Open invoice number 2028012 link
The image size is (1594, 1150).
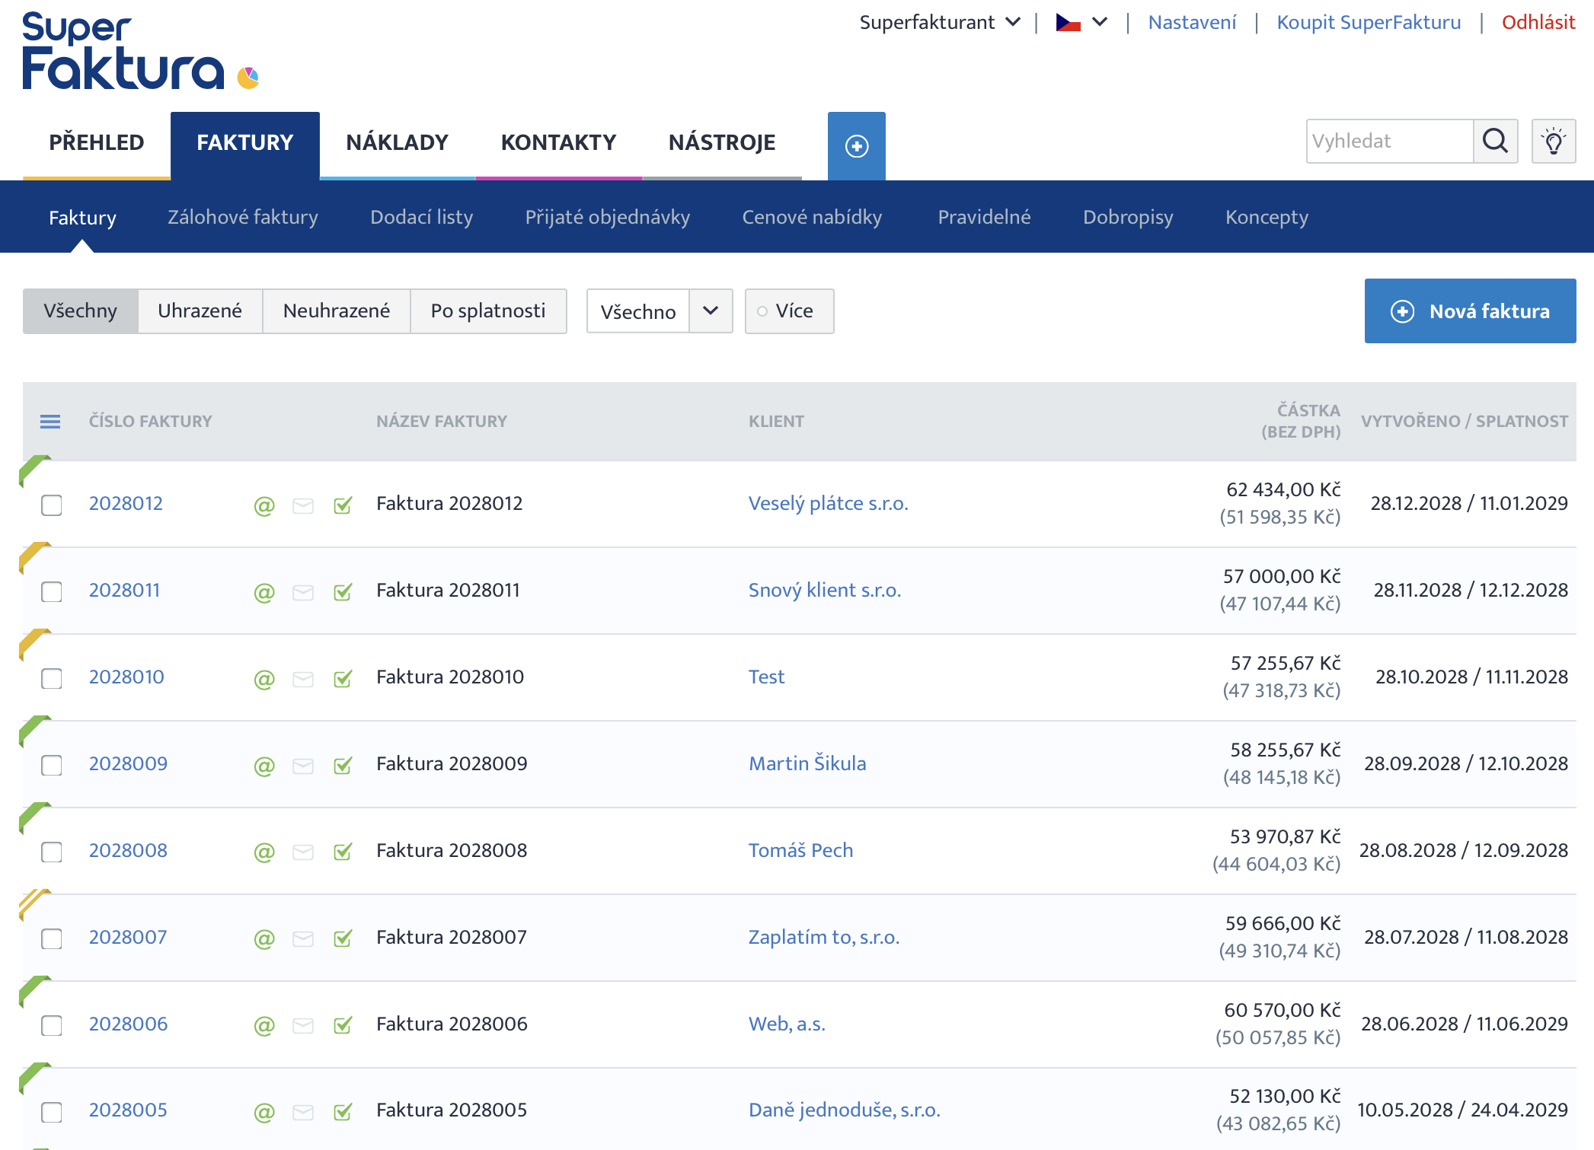click(x=126, y=503)
